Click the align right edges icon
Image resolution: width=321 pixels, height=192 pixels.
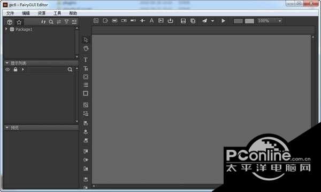pyautogui.click(x=86, y=140)
